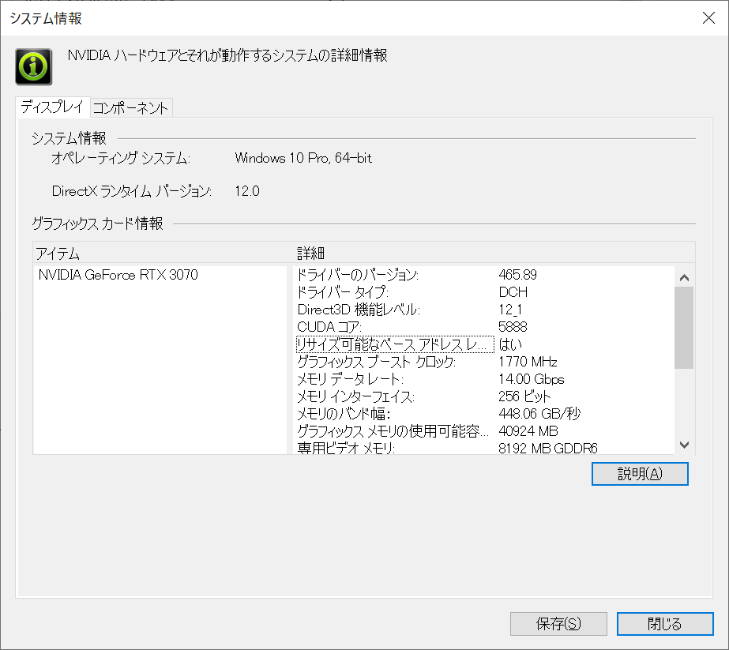729x650 pixels.
Task: Select the Direct3D 機能レベル row
Action: (485, 309)
